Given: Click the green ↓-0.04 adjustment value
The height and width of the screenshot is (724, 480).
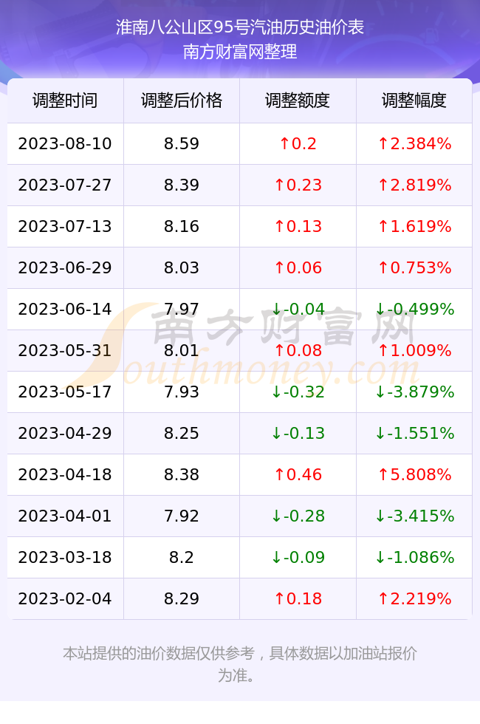Looking at the screenshot, I should point(298,309).
